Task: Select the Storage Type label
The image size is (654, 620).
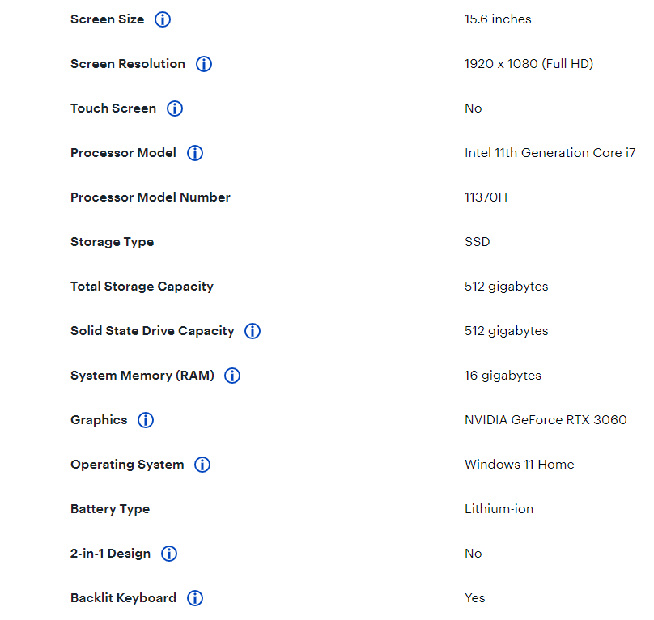Action: 112,242
